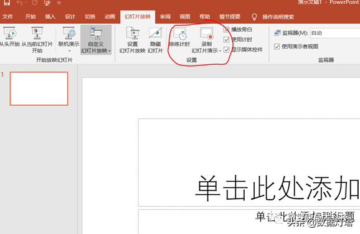Click the lightbulb Tell Me icon
This screenshot has width=360, height=234.
pos(254,17)
